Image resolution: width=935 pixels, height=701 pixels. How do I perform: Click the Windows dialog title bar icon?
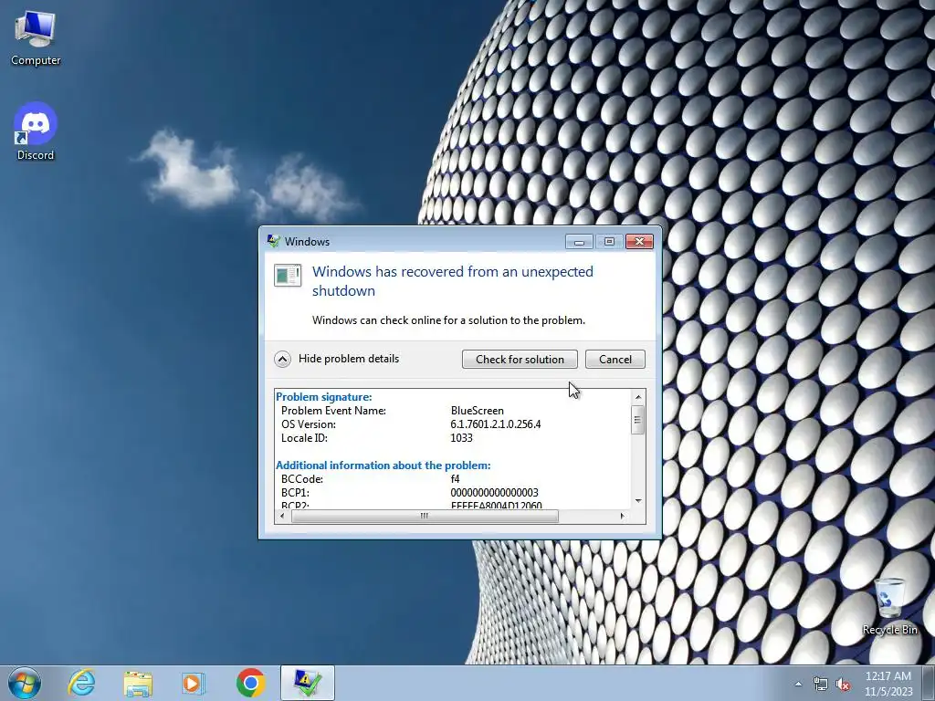[x=274, y=241]
